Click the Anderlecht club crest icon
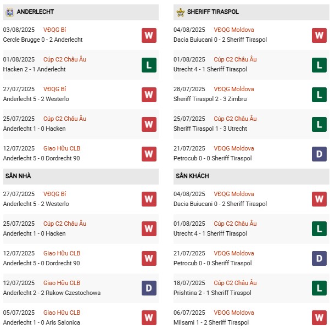The width and height of the screenshot is (330, 329). pos(9,12)
